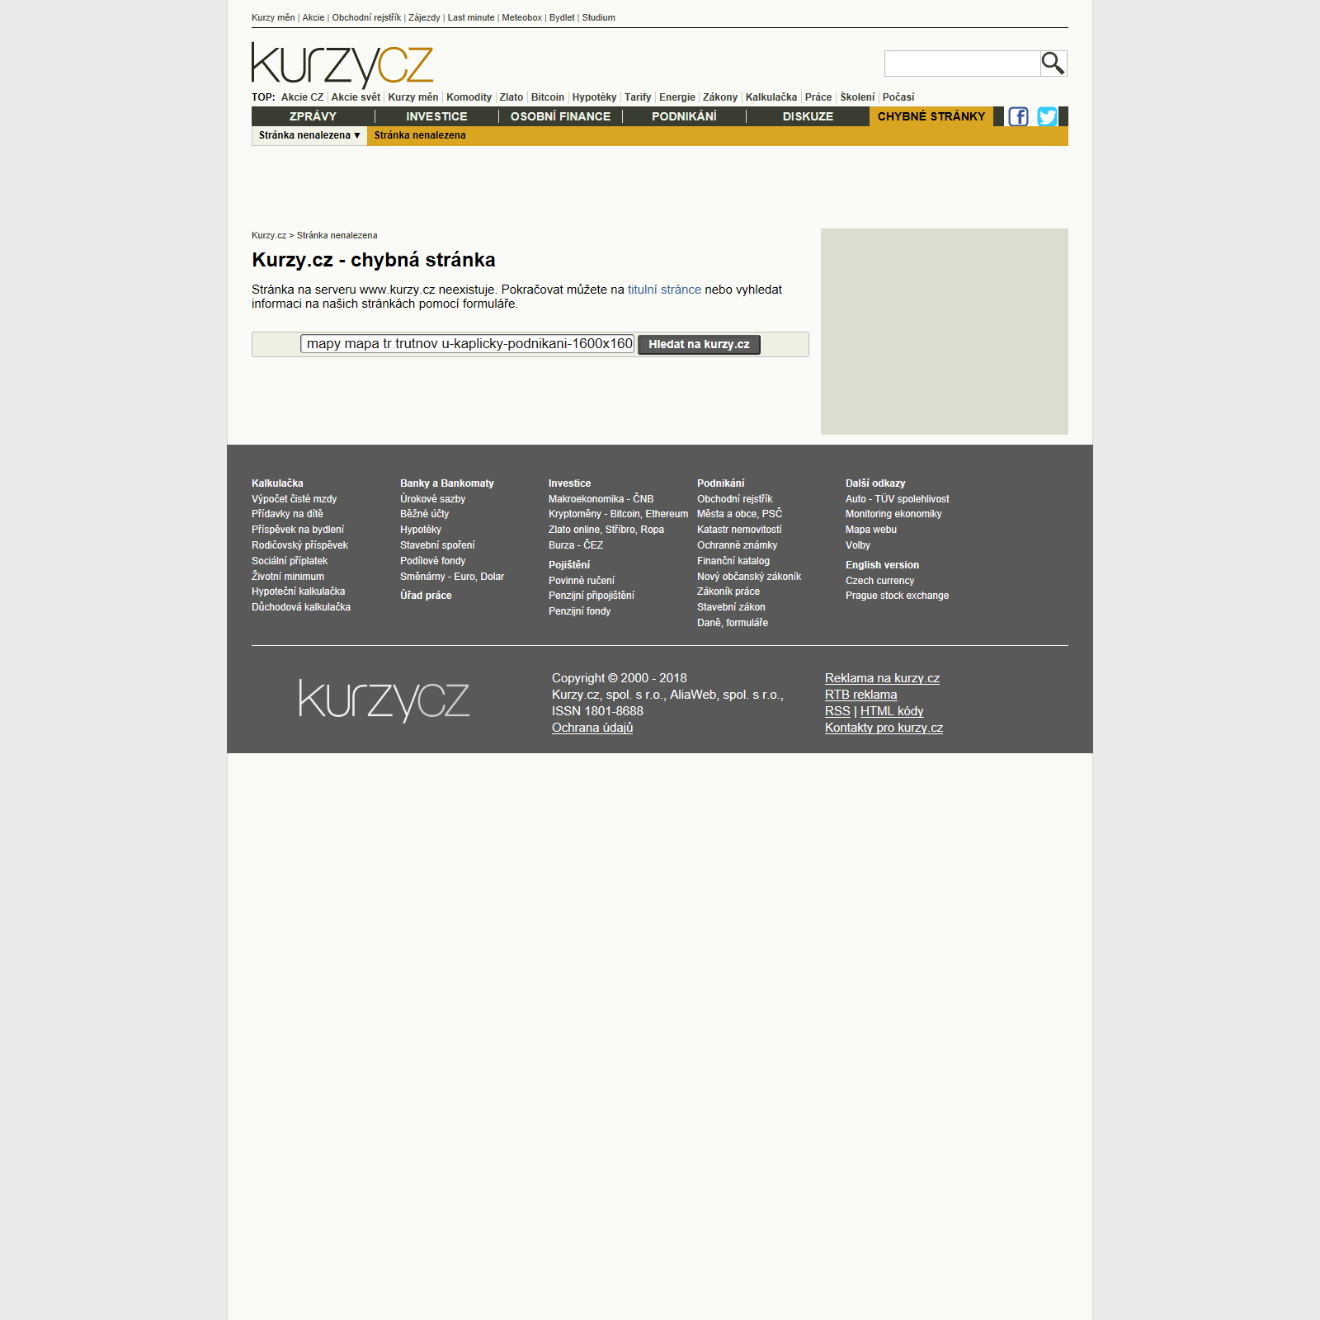Open Zákoník práce footer link
The height and width of the screenshot is (1320, 1320).
click(728, 592)
